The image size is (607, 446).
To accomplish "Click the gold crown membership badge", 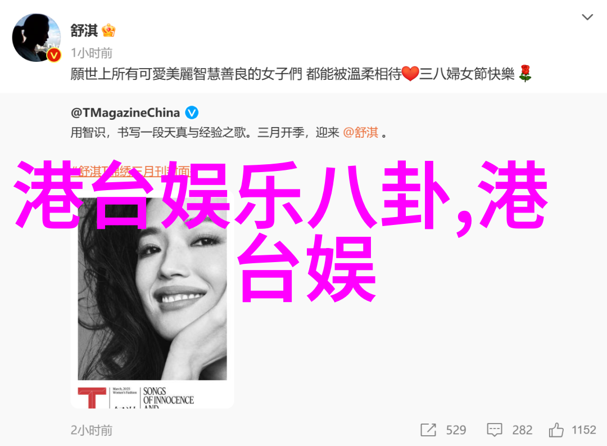I will [x=108, y=30].
